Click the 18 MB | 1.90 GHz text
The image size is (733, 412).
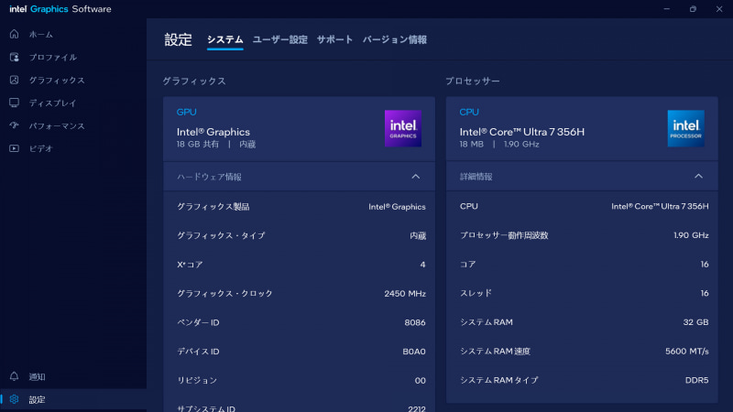click(x=499, y=144)
